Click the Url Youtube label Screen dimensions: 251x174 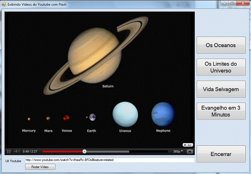(x=13, y=161)
